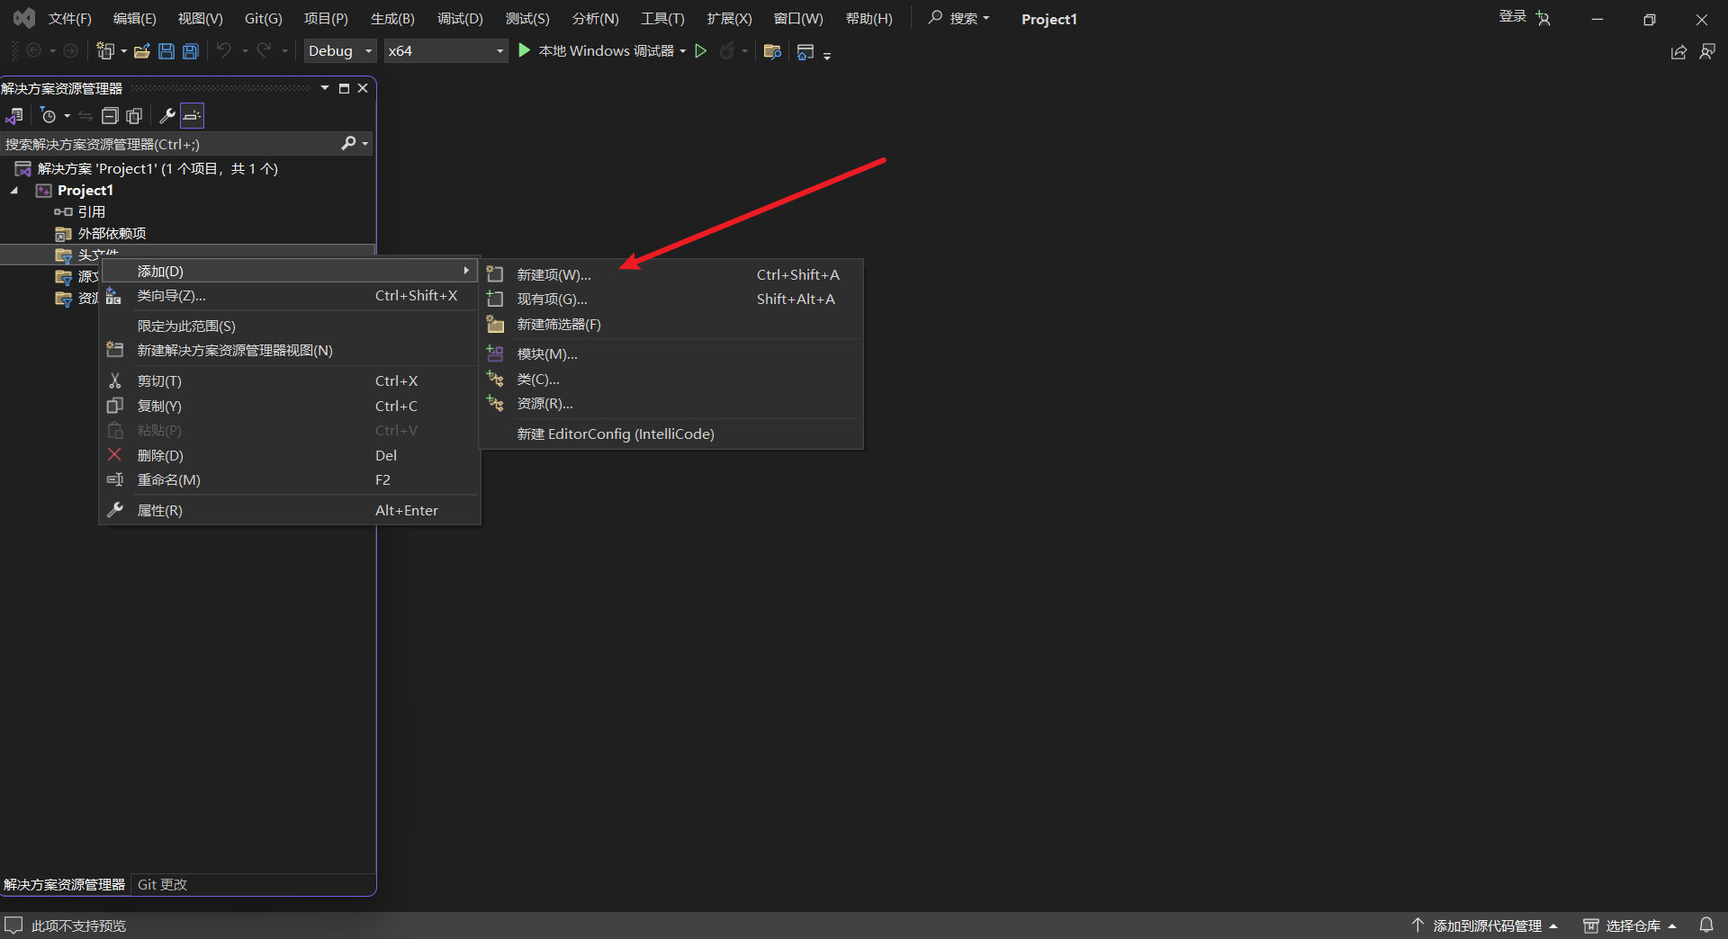This screenshot has width=1728, height=939.
Task: Click 添加到源代码管理 in status bar
Action: tap(1484, 926)
